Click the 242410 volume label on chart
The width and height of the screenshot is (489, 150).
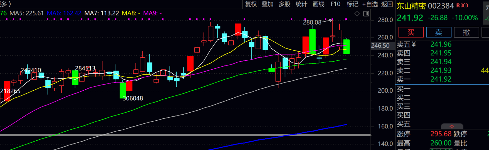pos(31,70)
